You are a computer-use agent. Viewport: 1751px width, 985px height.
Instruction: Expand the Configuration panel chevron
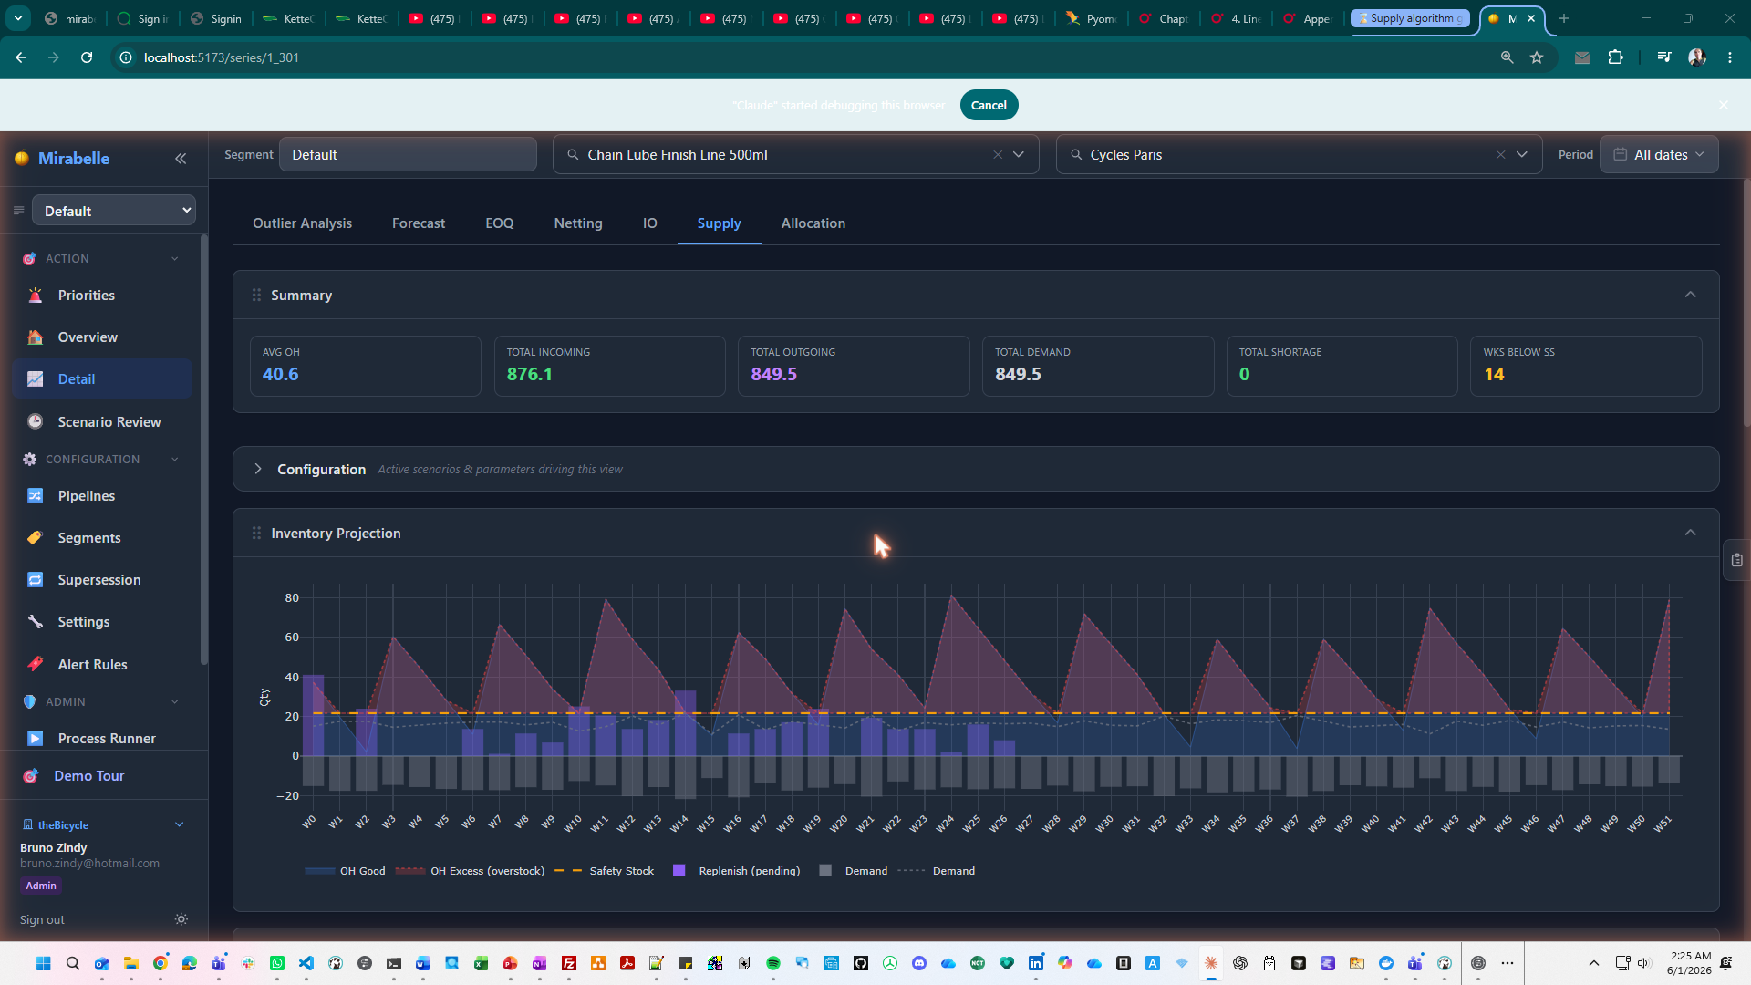[258, 469]
